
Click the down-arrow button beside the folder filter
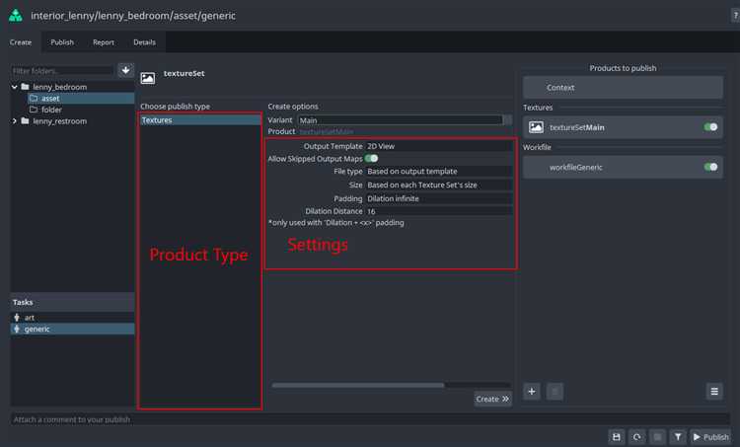pyautogui.click(x=125, y=70)
